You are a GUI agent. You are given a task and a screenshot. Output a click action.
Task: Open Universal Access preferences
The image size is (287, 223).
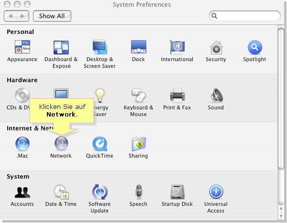[x=216, y=191]
